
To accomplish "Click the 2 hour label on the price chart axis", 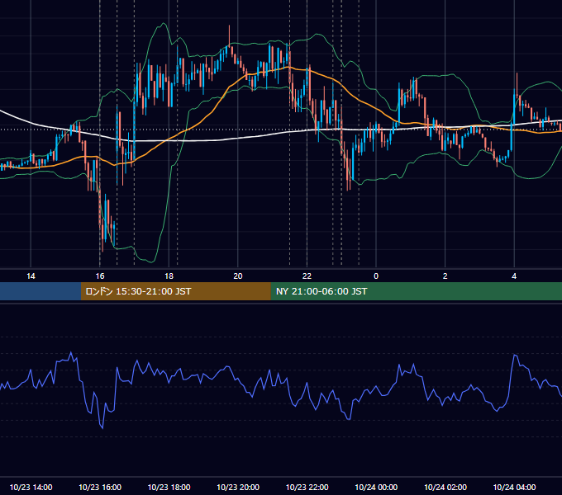I will pyautogui.click(x=445, y=276).
